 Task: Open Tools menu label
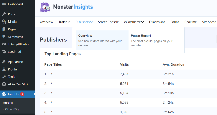click(x=11, y=77)
